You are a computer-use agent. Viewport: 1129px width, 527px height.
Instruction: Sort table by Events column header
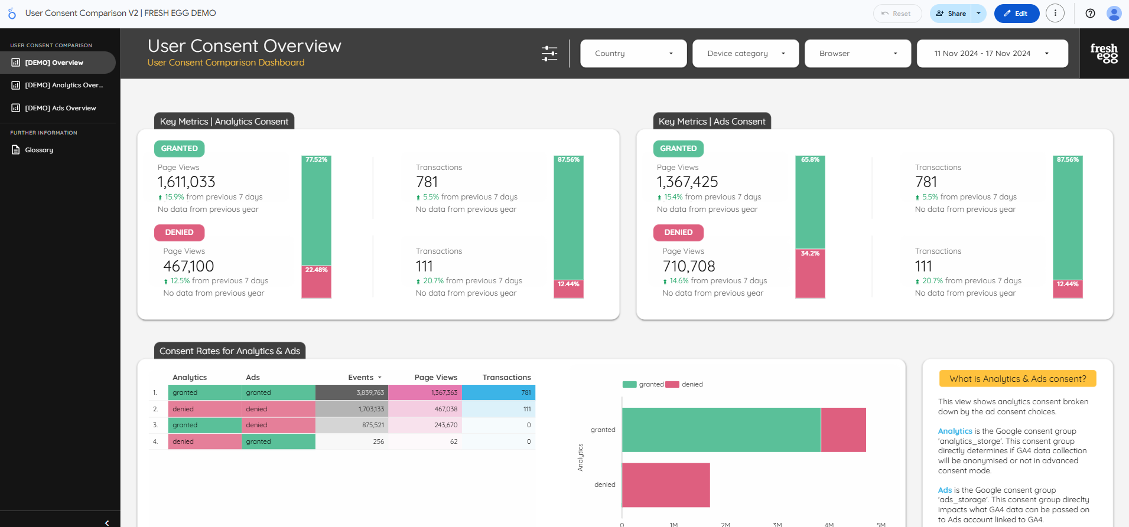pos(361,378)
